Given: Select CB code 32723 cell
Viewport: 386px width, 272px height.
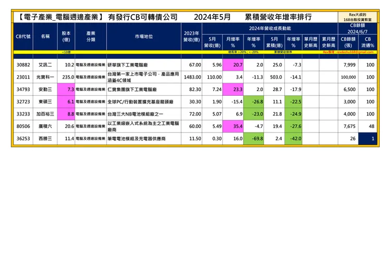Looking at the screenshot, I should pyautogui.click(x=23, y=101).
